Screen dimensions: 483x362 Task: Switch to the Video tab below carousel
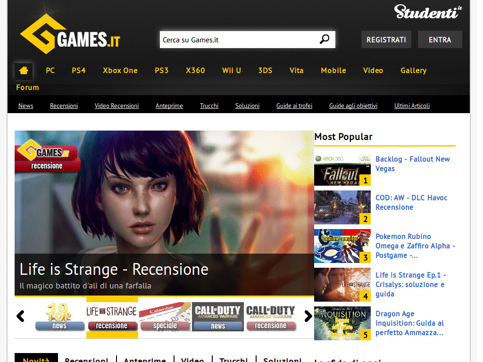tap(192, 359)
